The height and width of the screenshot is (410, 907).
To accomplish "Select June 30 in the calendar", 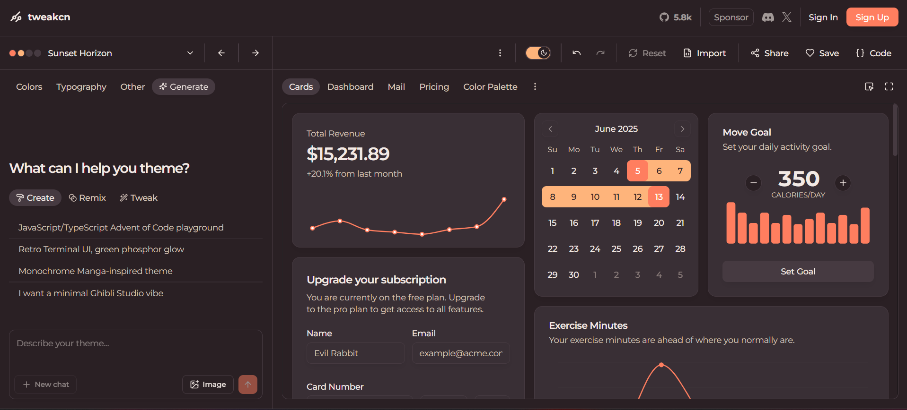I will (573, 275).
